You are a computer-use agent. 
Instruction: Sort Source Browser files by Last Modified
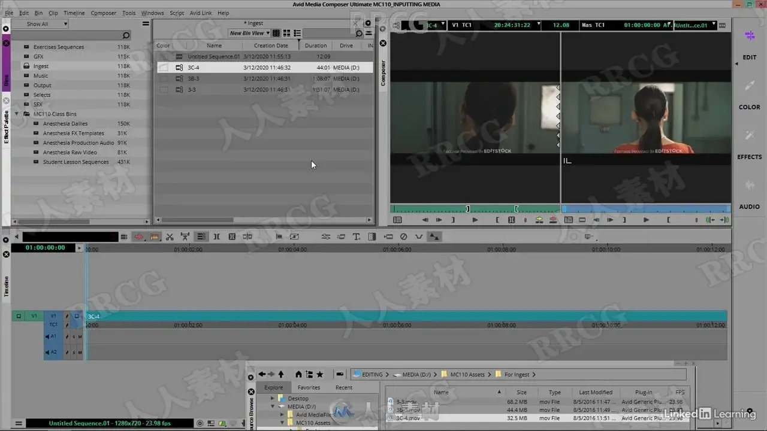pos(596,392)
